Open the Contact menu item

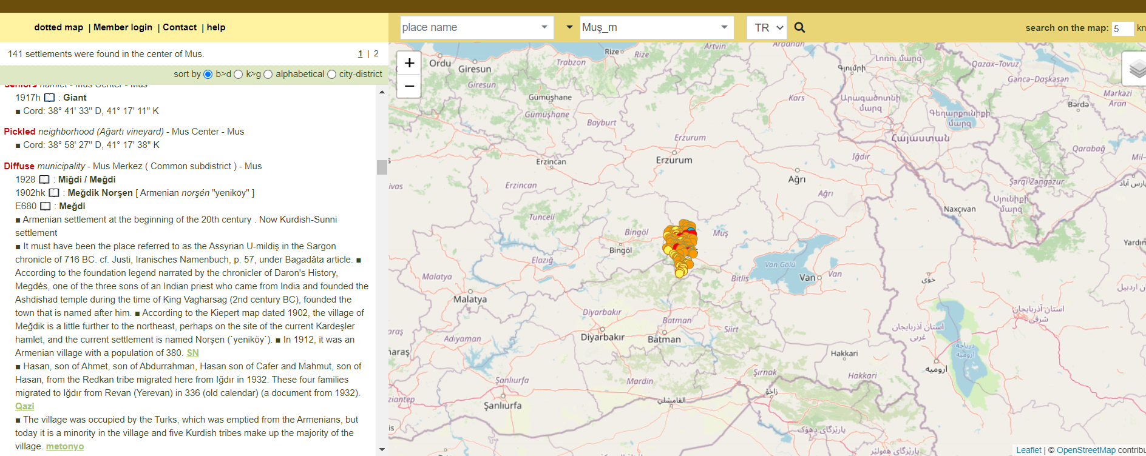180,27
